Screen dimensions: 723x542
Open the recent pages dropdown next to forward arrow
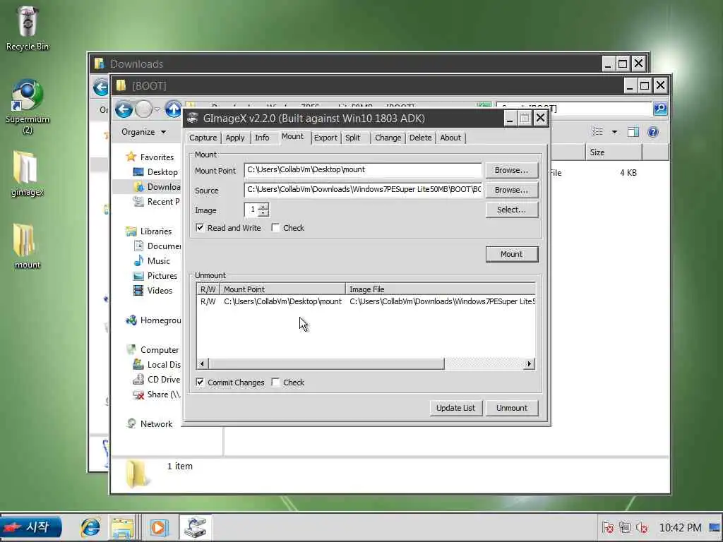[x=157, y=109]
